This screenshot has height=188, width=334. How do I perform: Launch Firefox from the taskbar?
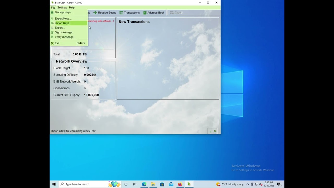pyautogui.click(x=180, y=184)
